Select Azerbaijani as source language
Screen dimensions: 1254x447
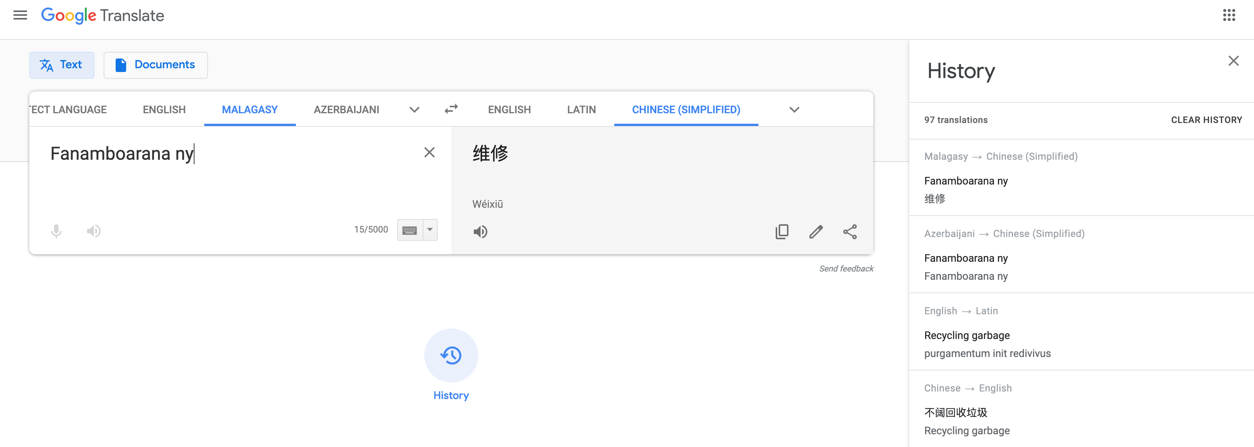click(346, 109)
